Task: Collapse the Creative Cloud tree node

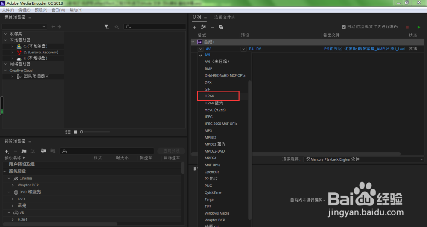Action: (6, 70)
